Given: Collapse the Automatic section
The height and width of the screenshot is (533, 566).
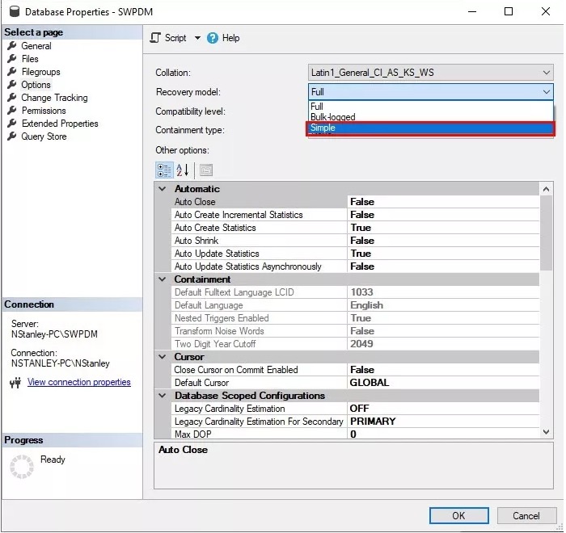Looking at the screenshot, I should coord(163,189).
